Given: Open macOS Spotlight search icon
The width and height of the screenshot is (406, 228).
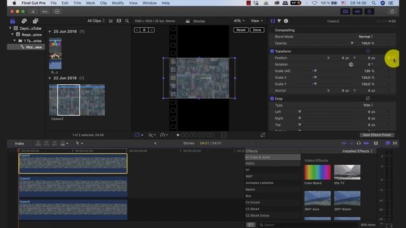Looking at the screenshot, I should (374, 3).
